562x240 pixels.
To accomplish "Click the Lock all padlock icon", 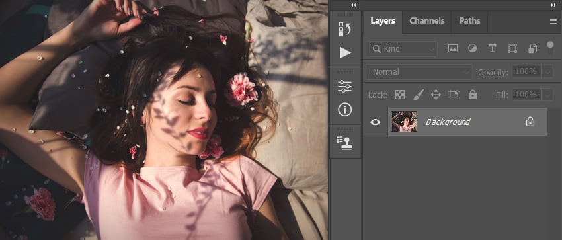I will pyautogui.click(x=472, y=95).
